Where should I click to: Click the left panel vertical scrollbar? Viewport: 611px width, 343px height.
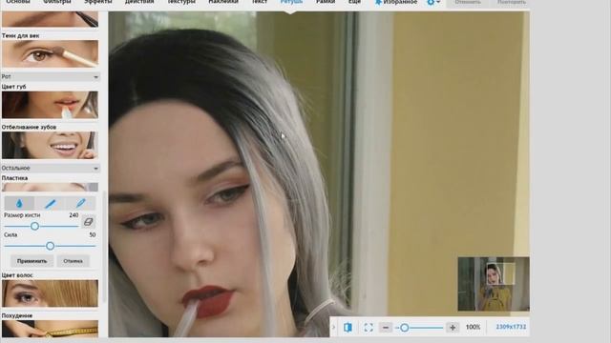pos(104,247)
